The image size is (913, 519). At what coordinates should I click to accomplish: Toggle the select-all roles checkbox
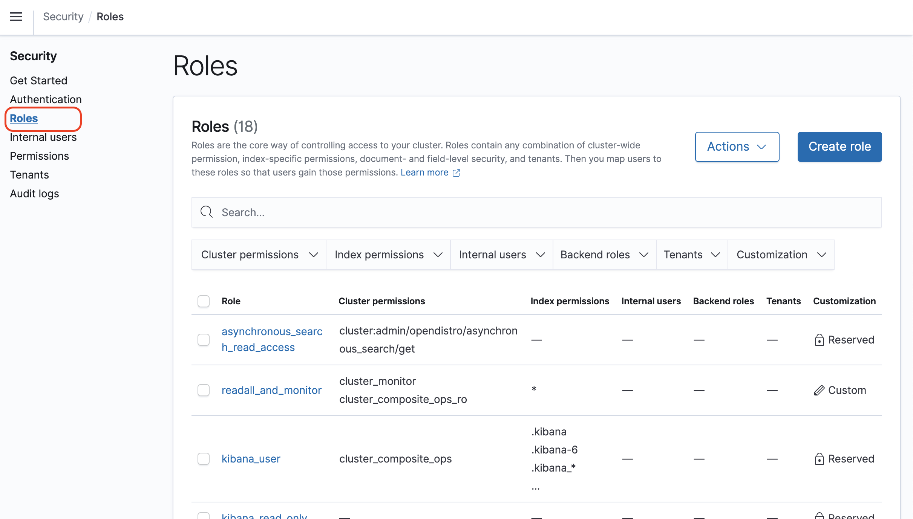204,301
